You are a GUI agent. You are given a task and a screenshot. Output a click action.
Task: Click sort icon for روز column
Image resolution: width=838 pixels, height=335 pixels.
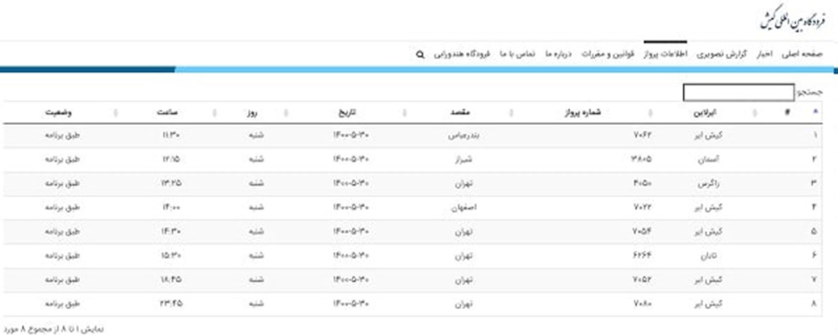coord(286,113)
